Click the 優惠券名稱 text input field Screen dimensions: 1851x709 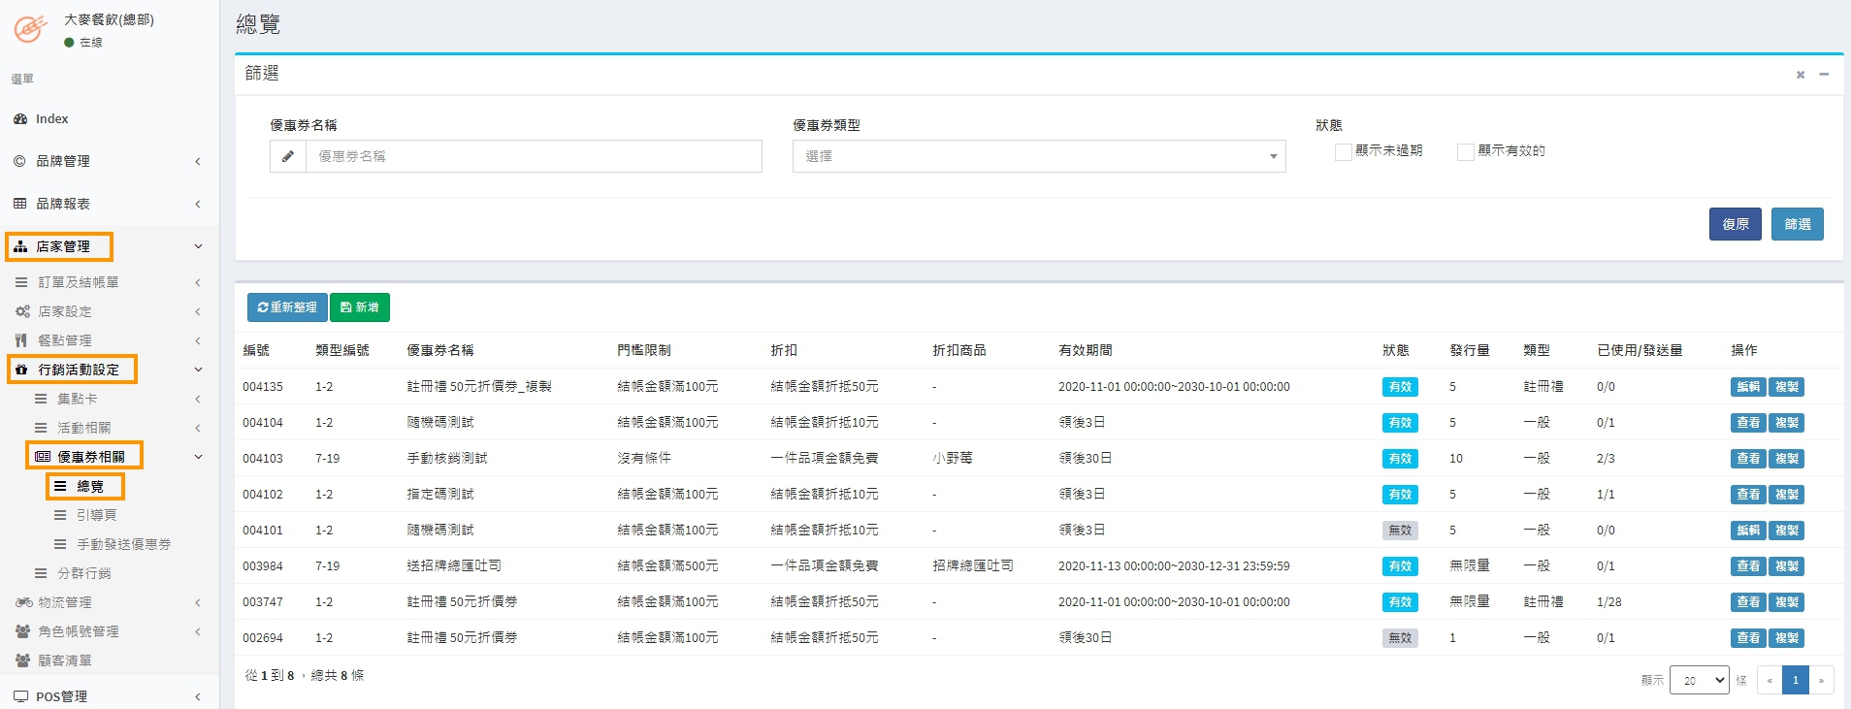click(534, 156)
